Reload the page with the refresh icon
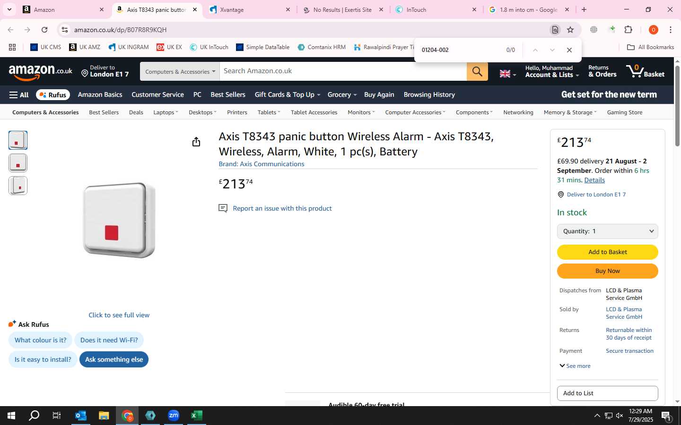Screen dimensions: 681x425 pyautogui.click(x=44, y=30)
